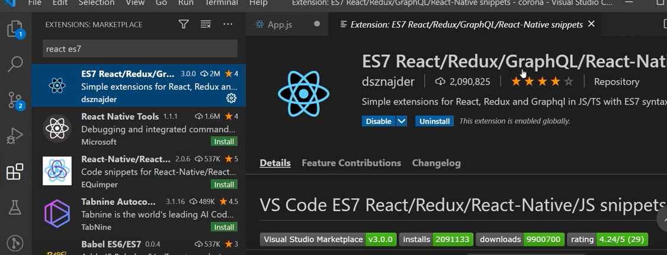The height and width of the screenshot is (255, 667).
Task: Click the rating 4.24/5 badge
Action: tap(607, 239)
